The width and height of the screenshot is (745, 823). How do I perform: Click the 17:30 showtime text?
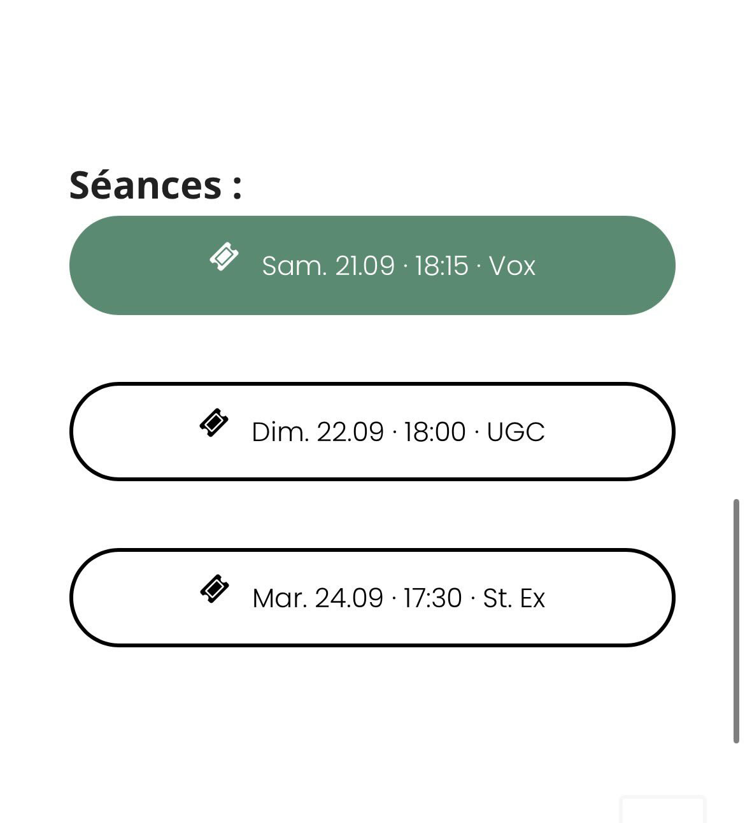click(x=432, y=598)
